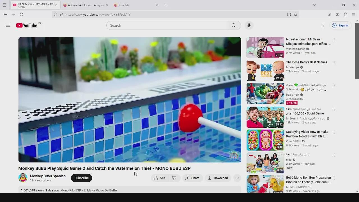Open Monkey Bubu Spanish channel avatar

tap(23, 178)
